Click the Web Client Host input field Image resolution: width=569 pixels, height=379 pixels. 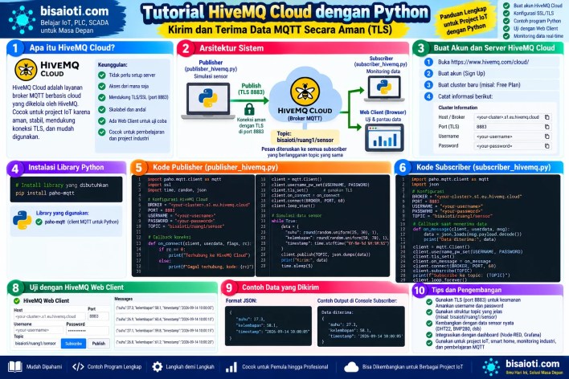[x=49, y=316]
